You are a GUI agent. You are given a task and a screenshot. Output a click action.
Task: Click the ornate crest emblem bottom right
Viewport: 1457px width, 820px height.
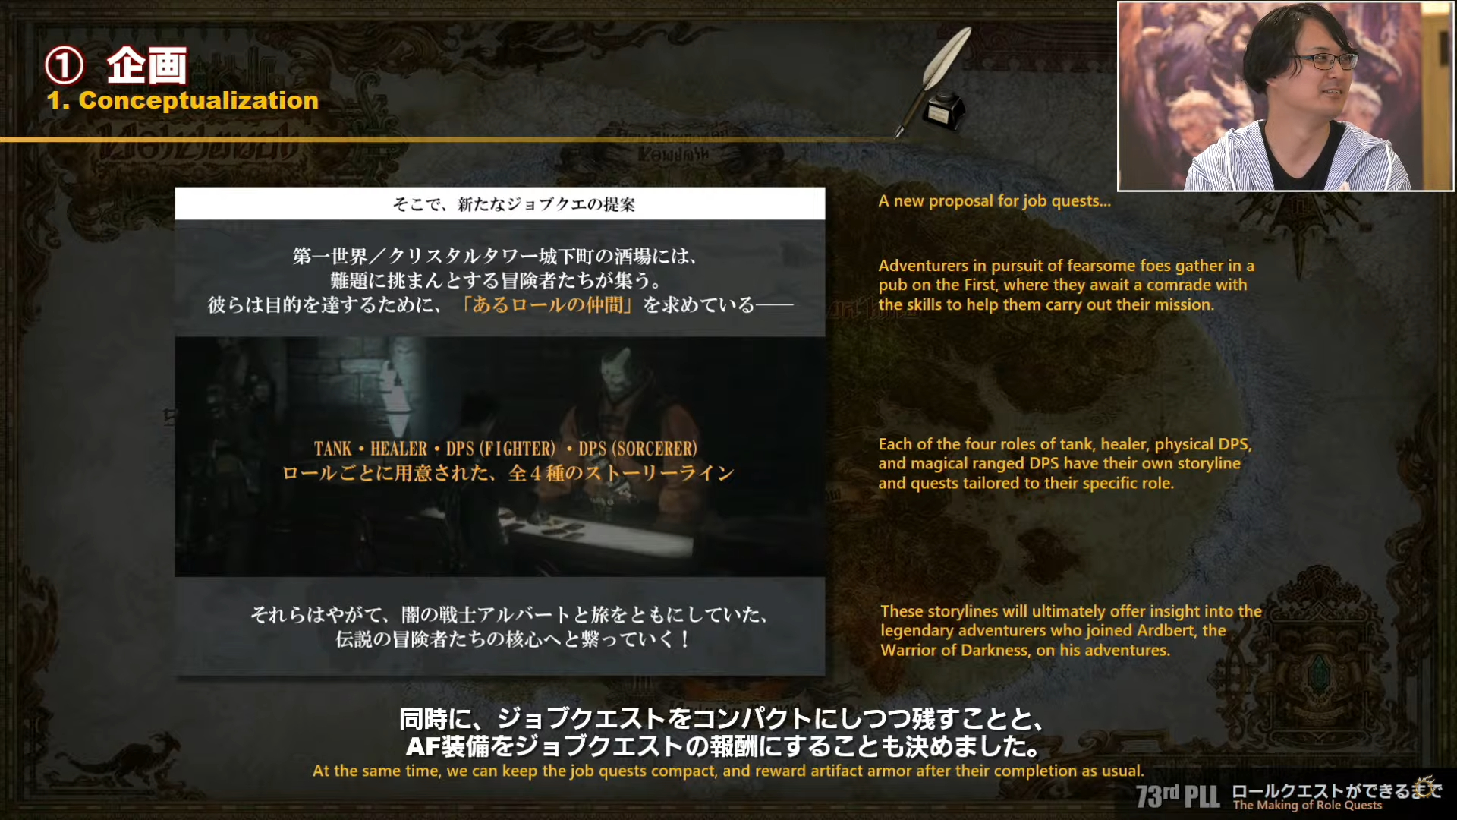[1319, 670]
